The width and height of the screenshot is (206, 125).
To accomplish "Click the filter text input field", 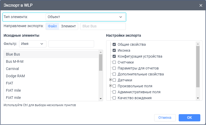I will click(x=71, y=44).
